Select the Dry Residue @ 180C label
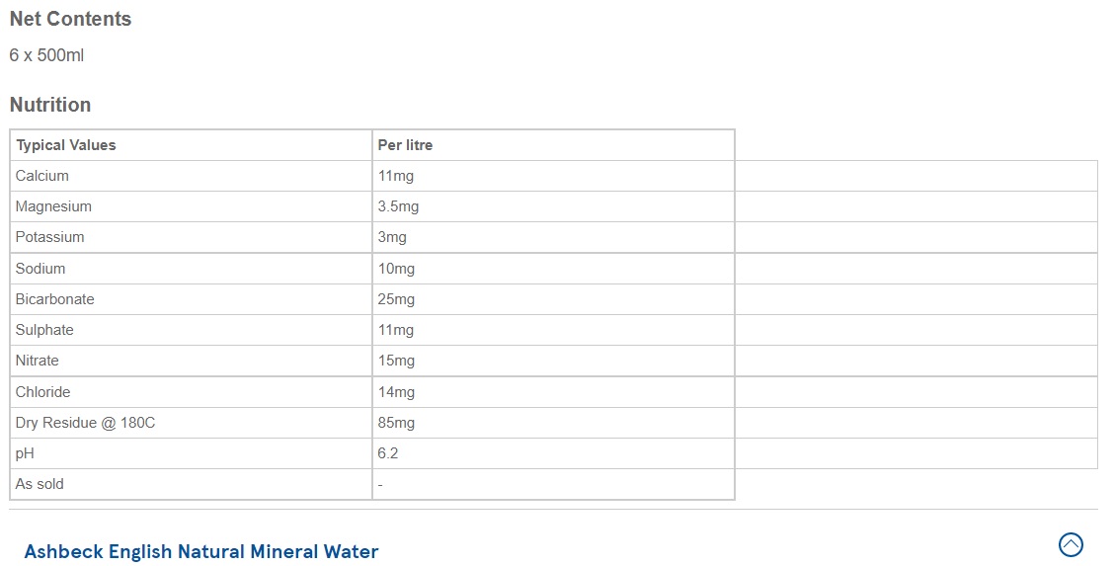 point(85,423)
